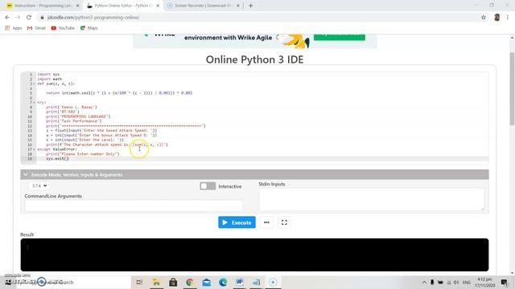Fold the except block at line 17
515x289 pixels.
[x=34, y=149]
